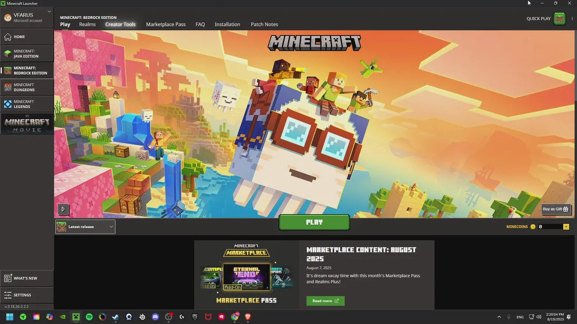Open the Home section in sidebar
The height and width of the screenshot is (324, 577).
pyautogui.click(x=27, y=37)
